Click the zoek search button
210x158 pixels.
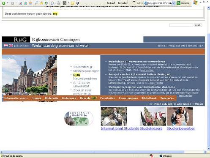click(198, 25)
